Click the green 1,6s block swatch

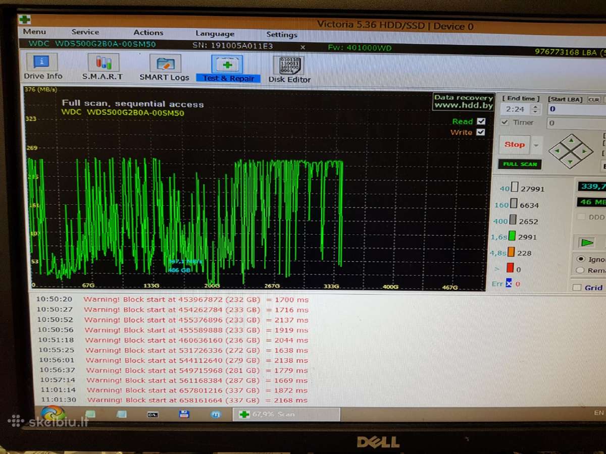tap(513, 236)
